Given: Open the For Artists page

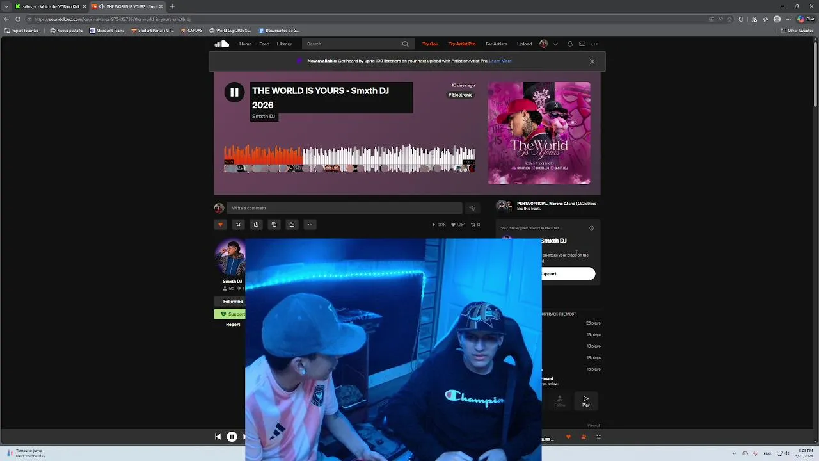Looking at the screenshot, I should [x=496, y=44].
